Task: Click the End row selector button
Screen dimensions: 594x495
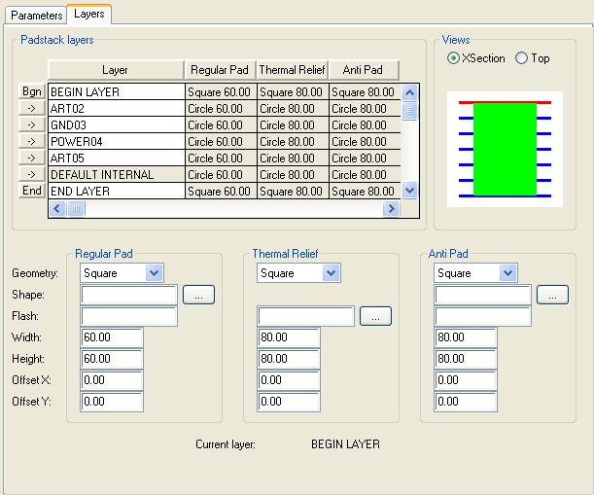Action: click(x=32, y=191)
